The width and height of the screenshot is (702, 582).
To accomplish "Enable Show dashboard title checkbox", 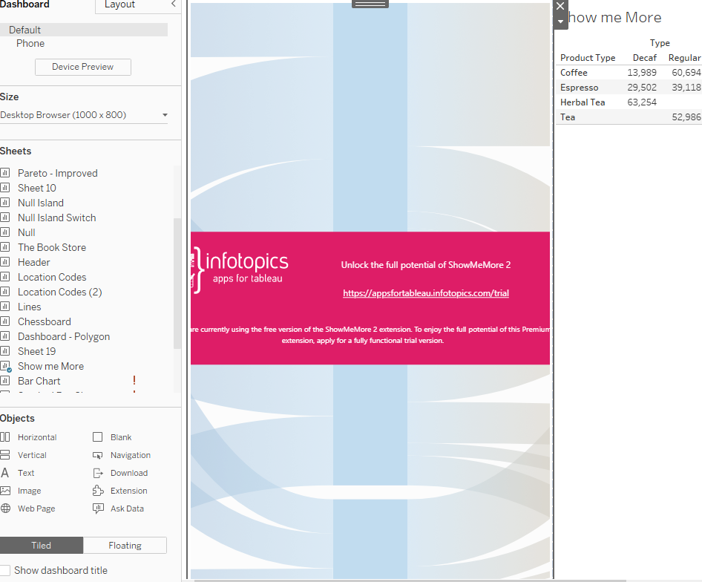I will [5, 570].
